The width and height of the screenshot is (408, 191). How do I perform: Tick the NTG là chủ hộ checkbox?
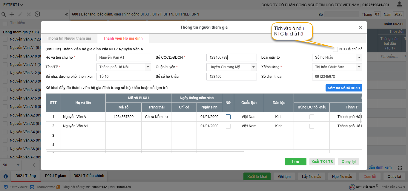[335, 49]
